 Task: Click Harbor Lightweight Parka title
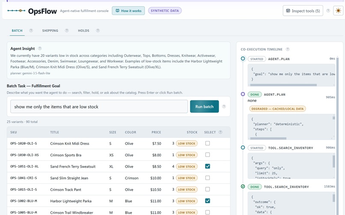click(71, 201)
